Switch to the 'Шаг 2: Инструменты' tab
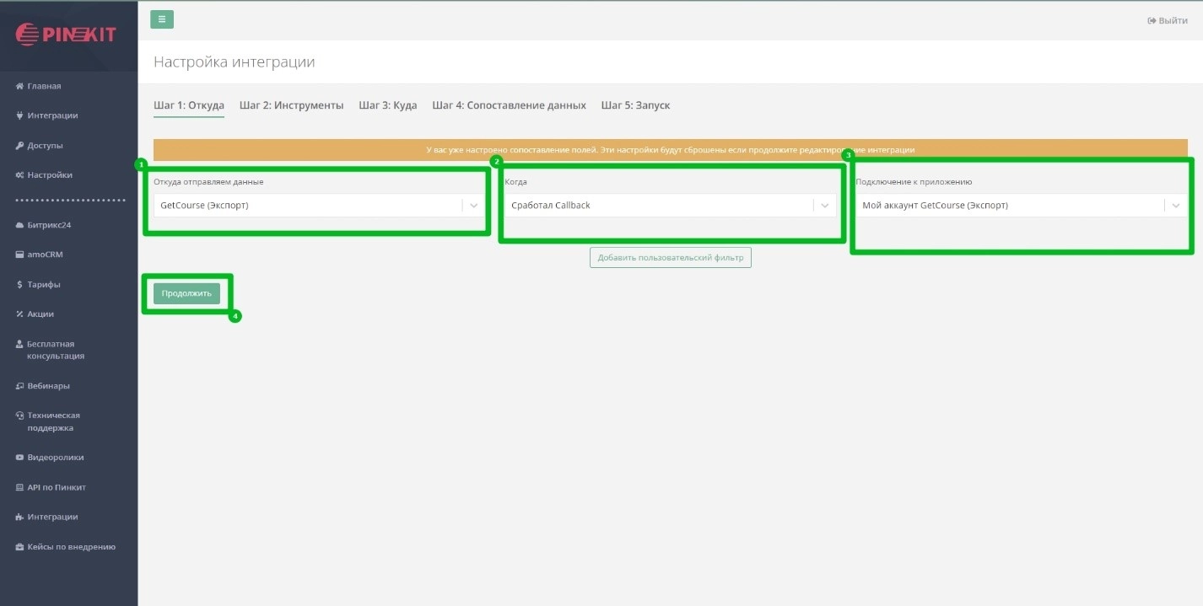1203x606 pixels. click(291, 105)
